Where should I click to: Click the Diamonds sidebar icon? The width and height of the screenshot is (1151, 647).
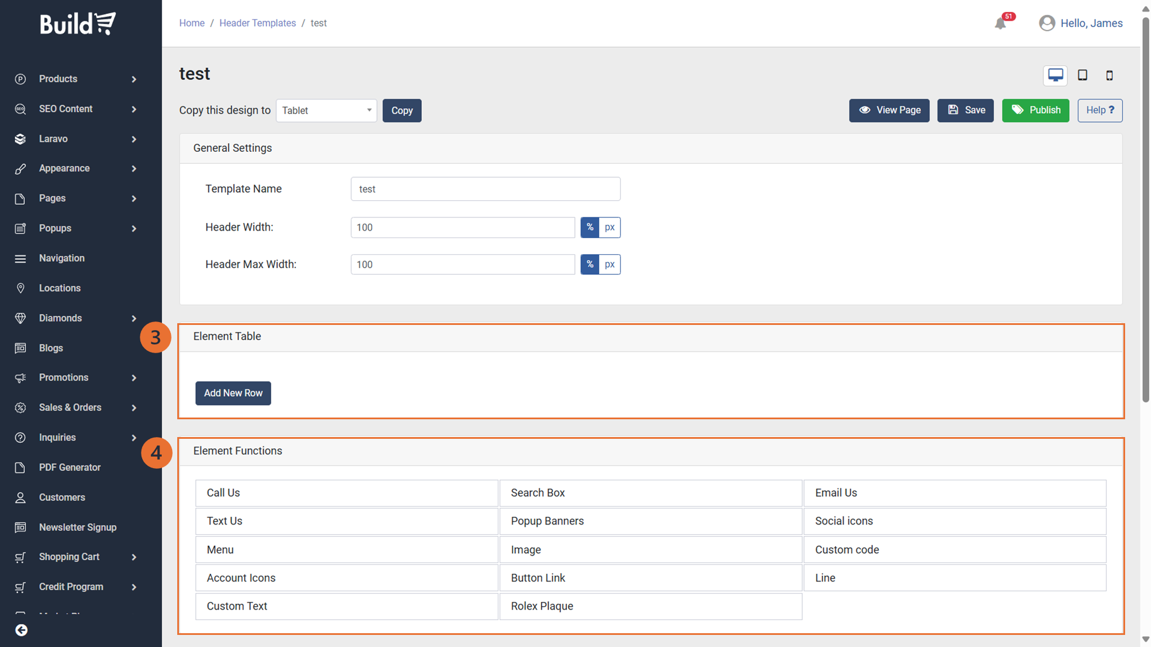20,318
